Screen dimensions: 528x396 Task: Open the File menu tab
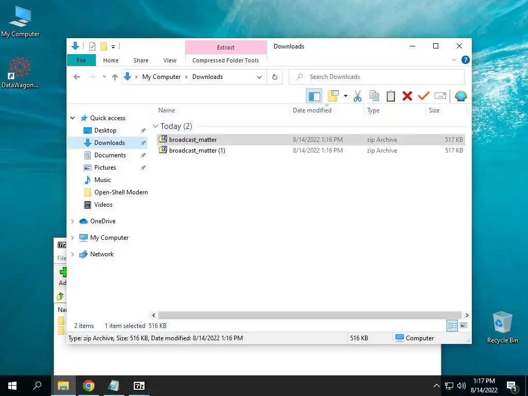[81, 60]
